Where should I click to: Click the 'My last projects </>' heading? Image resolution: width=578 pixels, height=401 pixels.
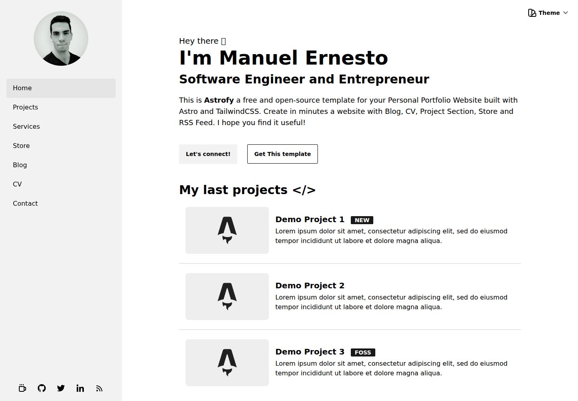247,190
